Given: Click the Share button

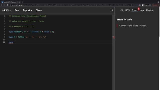Looking at the screenshot, I should coord(39,10).
